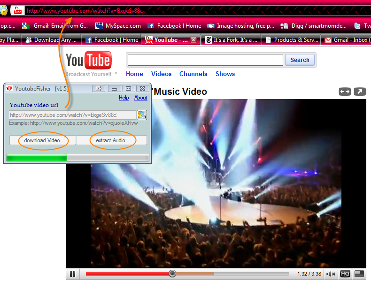Click the YouTube logo

[88, 61]
